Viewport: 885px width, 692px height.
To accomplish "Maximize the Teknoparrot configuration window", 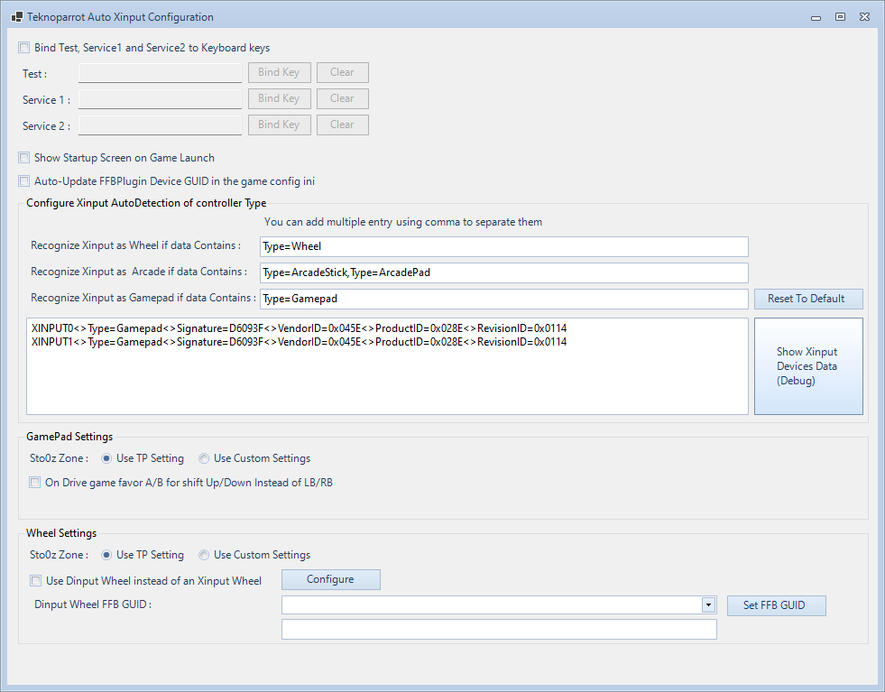I will (x=840, y=17).
